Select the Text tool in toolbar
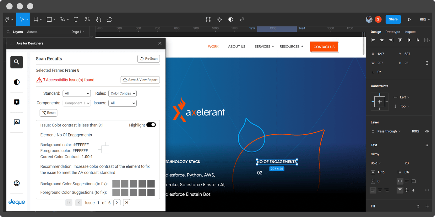 point(76,19)
